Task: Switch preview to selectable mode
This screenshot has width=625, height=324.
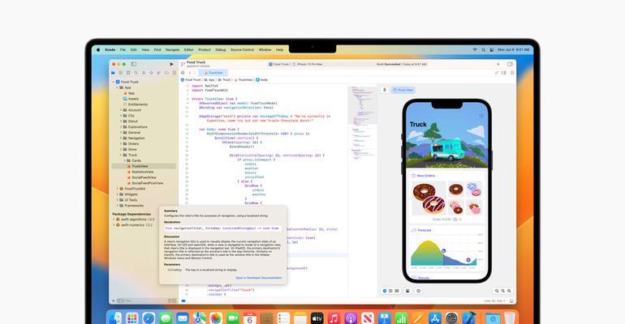Action: tap(390, 291)
